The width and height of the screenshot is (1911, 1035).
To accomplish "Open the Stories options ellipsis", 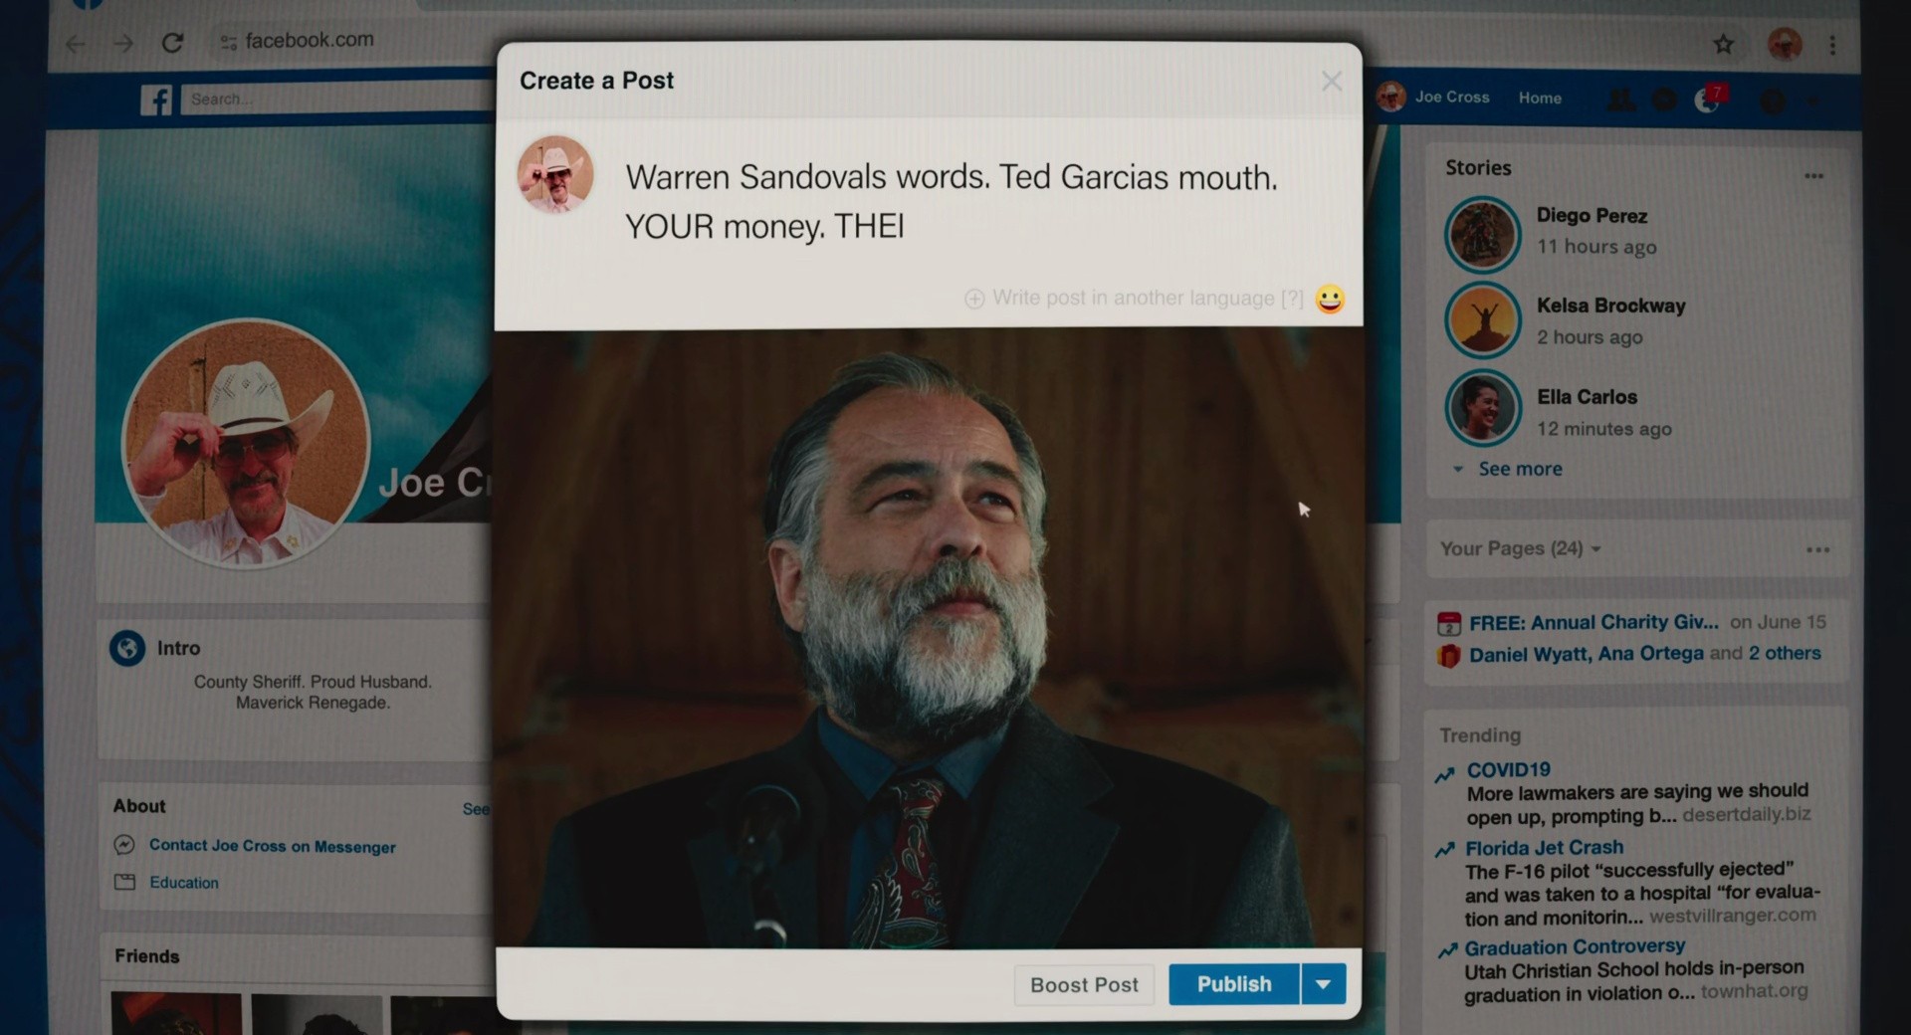I will click(1814, 176).
